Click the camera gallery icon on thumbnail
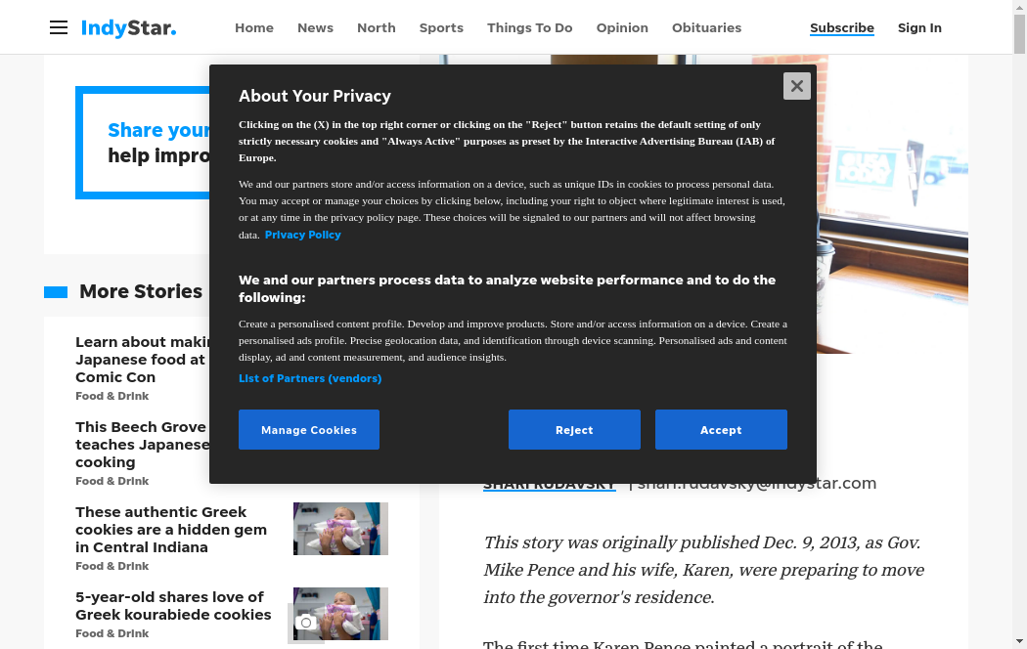Viewport: 1027px width, 649px height. 306,623
